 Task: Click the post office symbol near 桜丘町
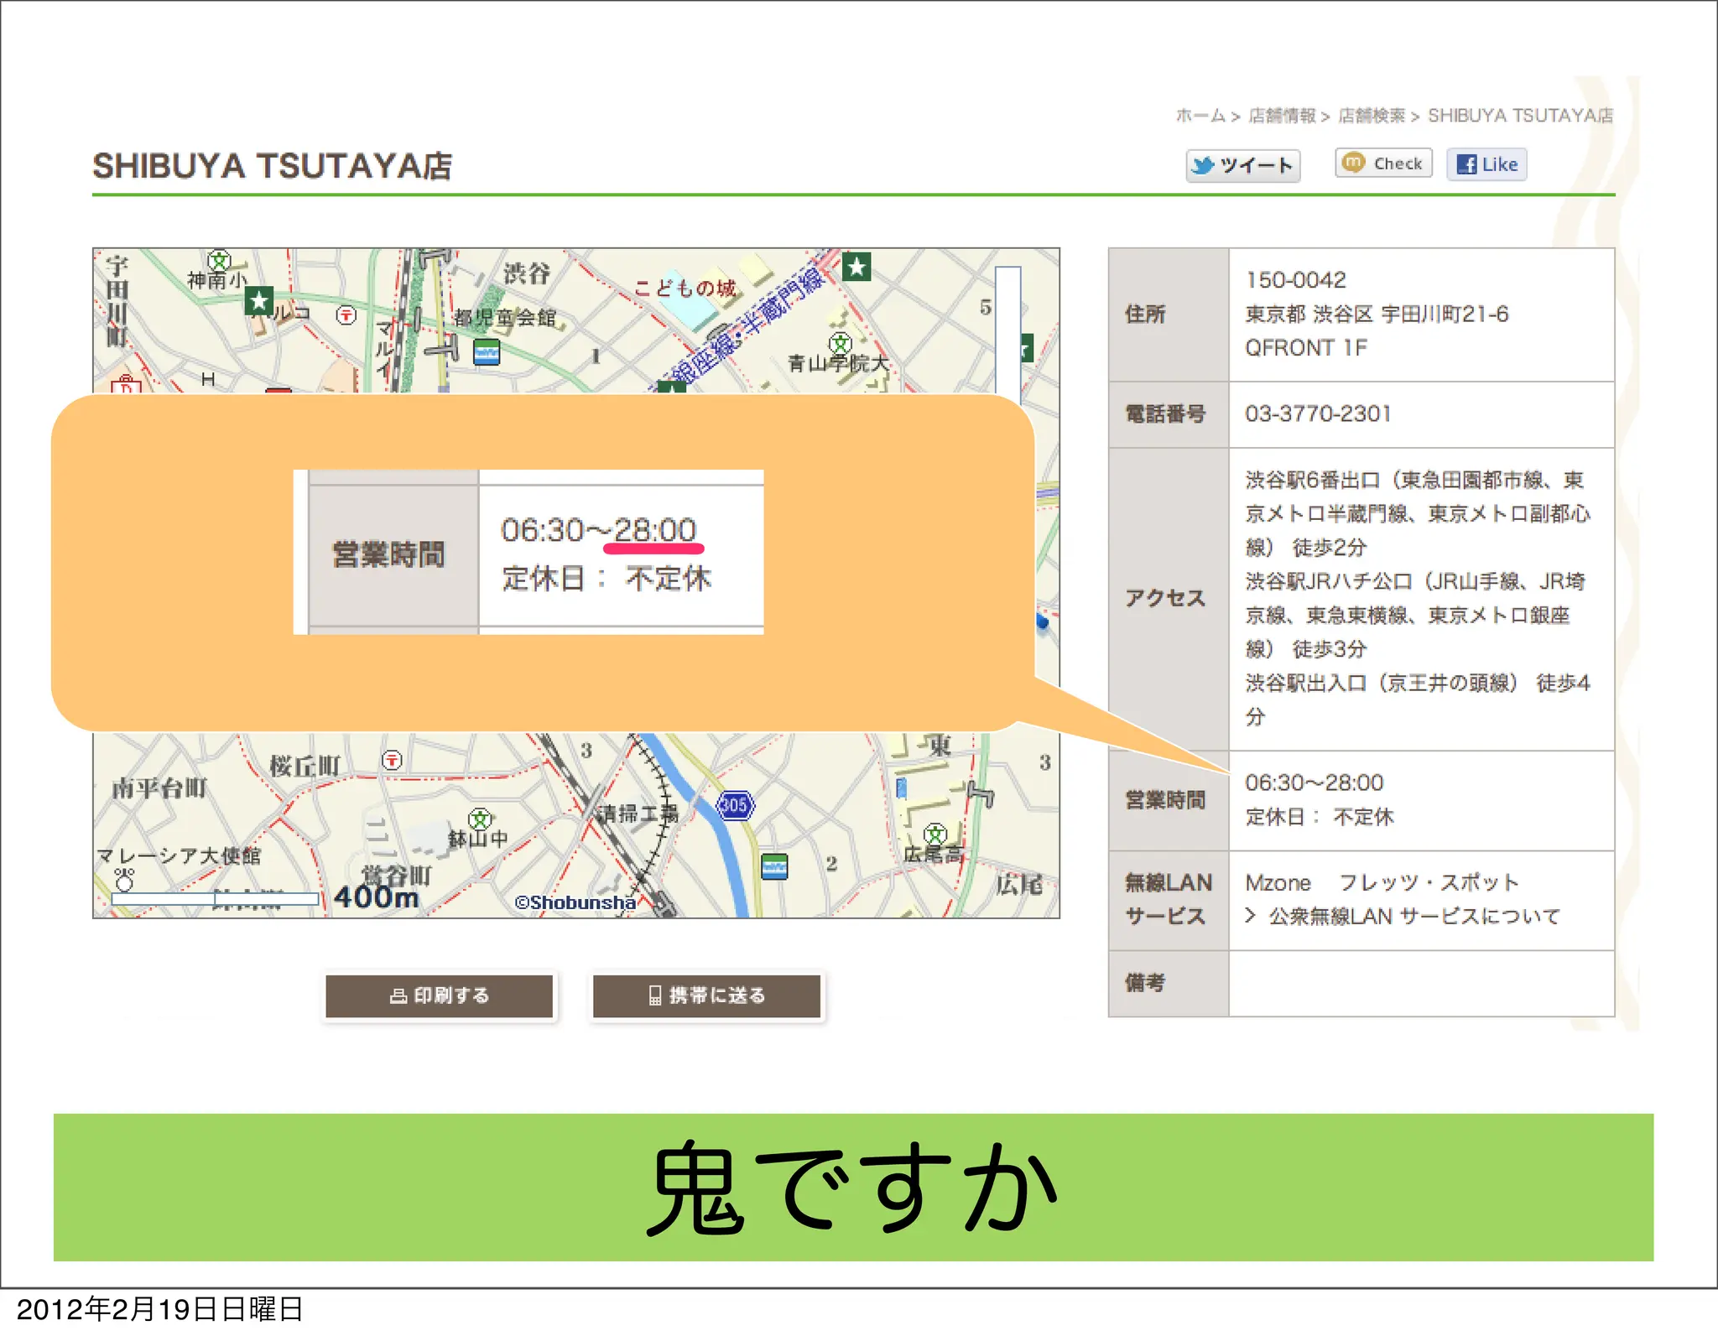point(392,761)
